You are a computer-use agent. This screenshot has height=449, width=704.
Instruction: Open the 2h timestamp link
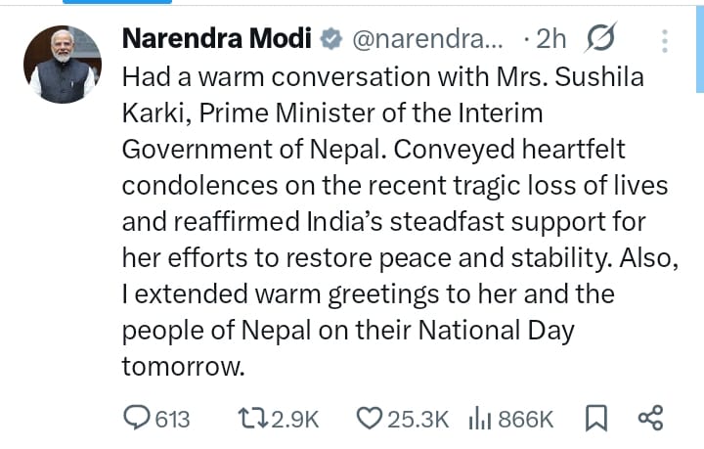550,38
